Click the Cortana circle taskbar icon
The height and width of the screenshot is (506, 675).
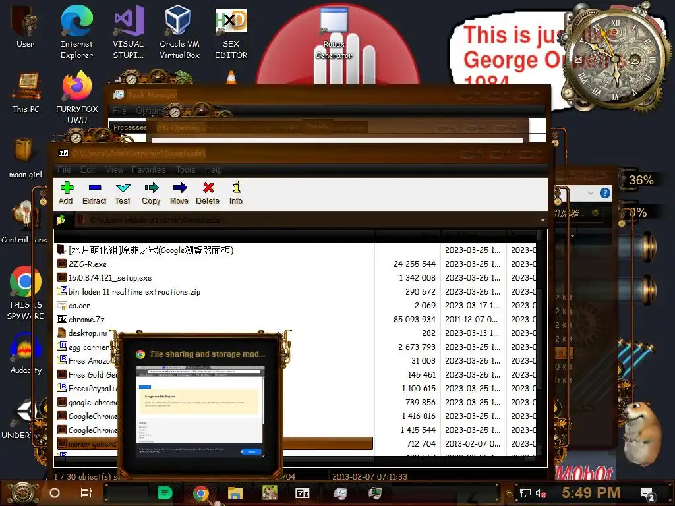click(55, 493)
